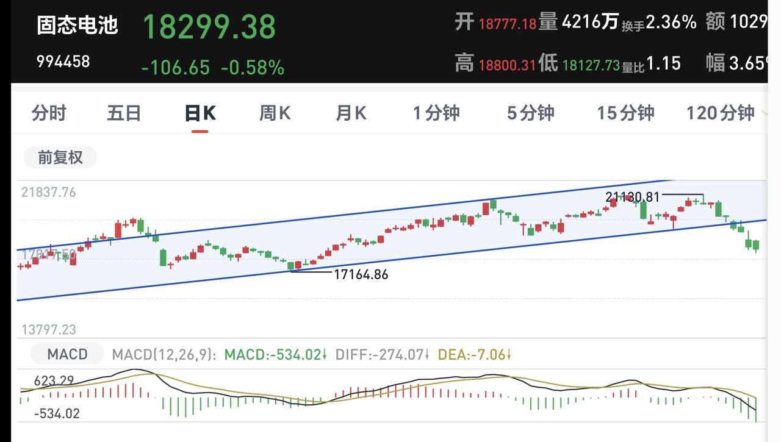Screen dimensions: 781x442
Task: Click the MACD indicator button
Action: 68,354
